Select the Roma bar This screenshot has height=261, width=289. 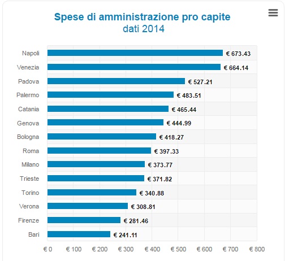point(99,151)
